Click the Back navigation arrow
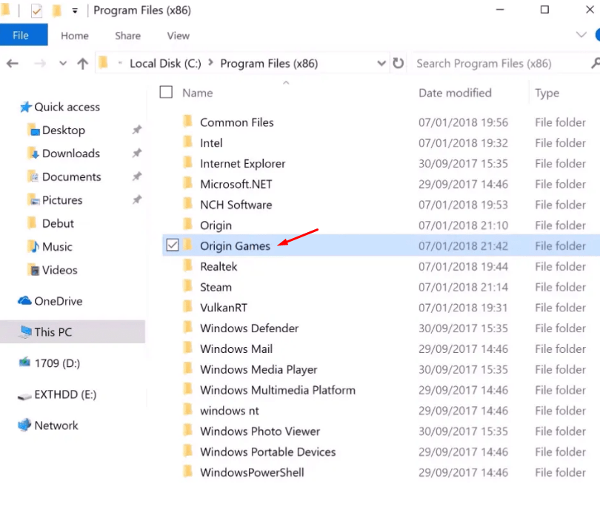 pyautogui.click(x=12, y=64)
